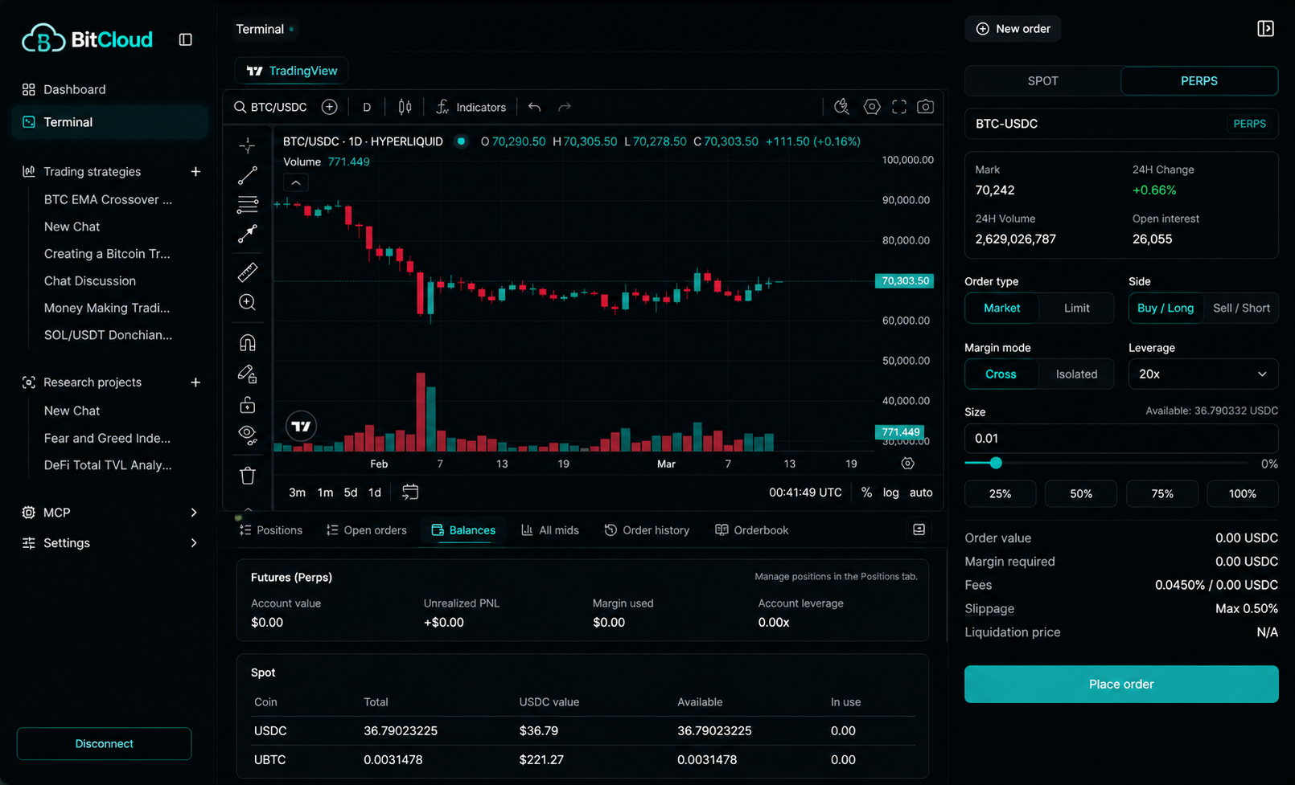Image resolution: width=1295 pixels, height=785 pixels.
Task: Select the crosshair cursor tool
Action: [x=248, y=145]
